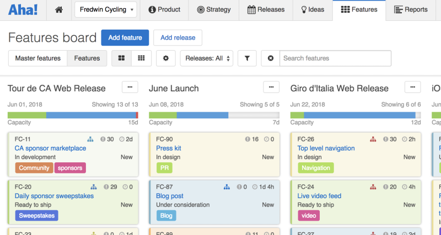Open the Strategy tab
This screenshot has width=441, height=235.
214,9
